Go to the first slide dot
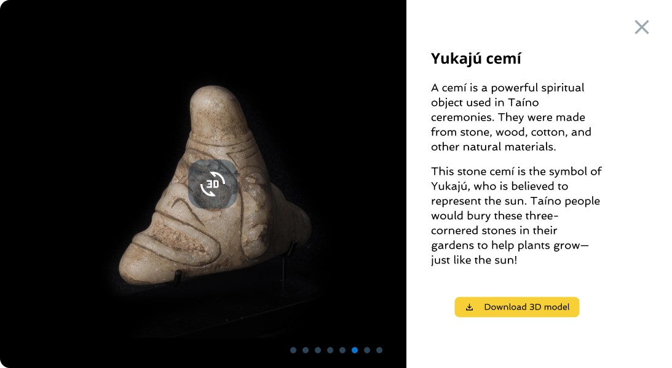Screen dimensions: 672x368 (293, 350)
